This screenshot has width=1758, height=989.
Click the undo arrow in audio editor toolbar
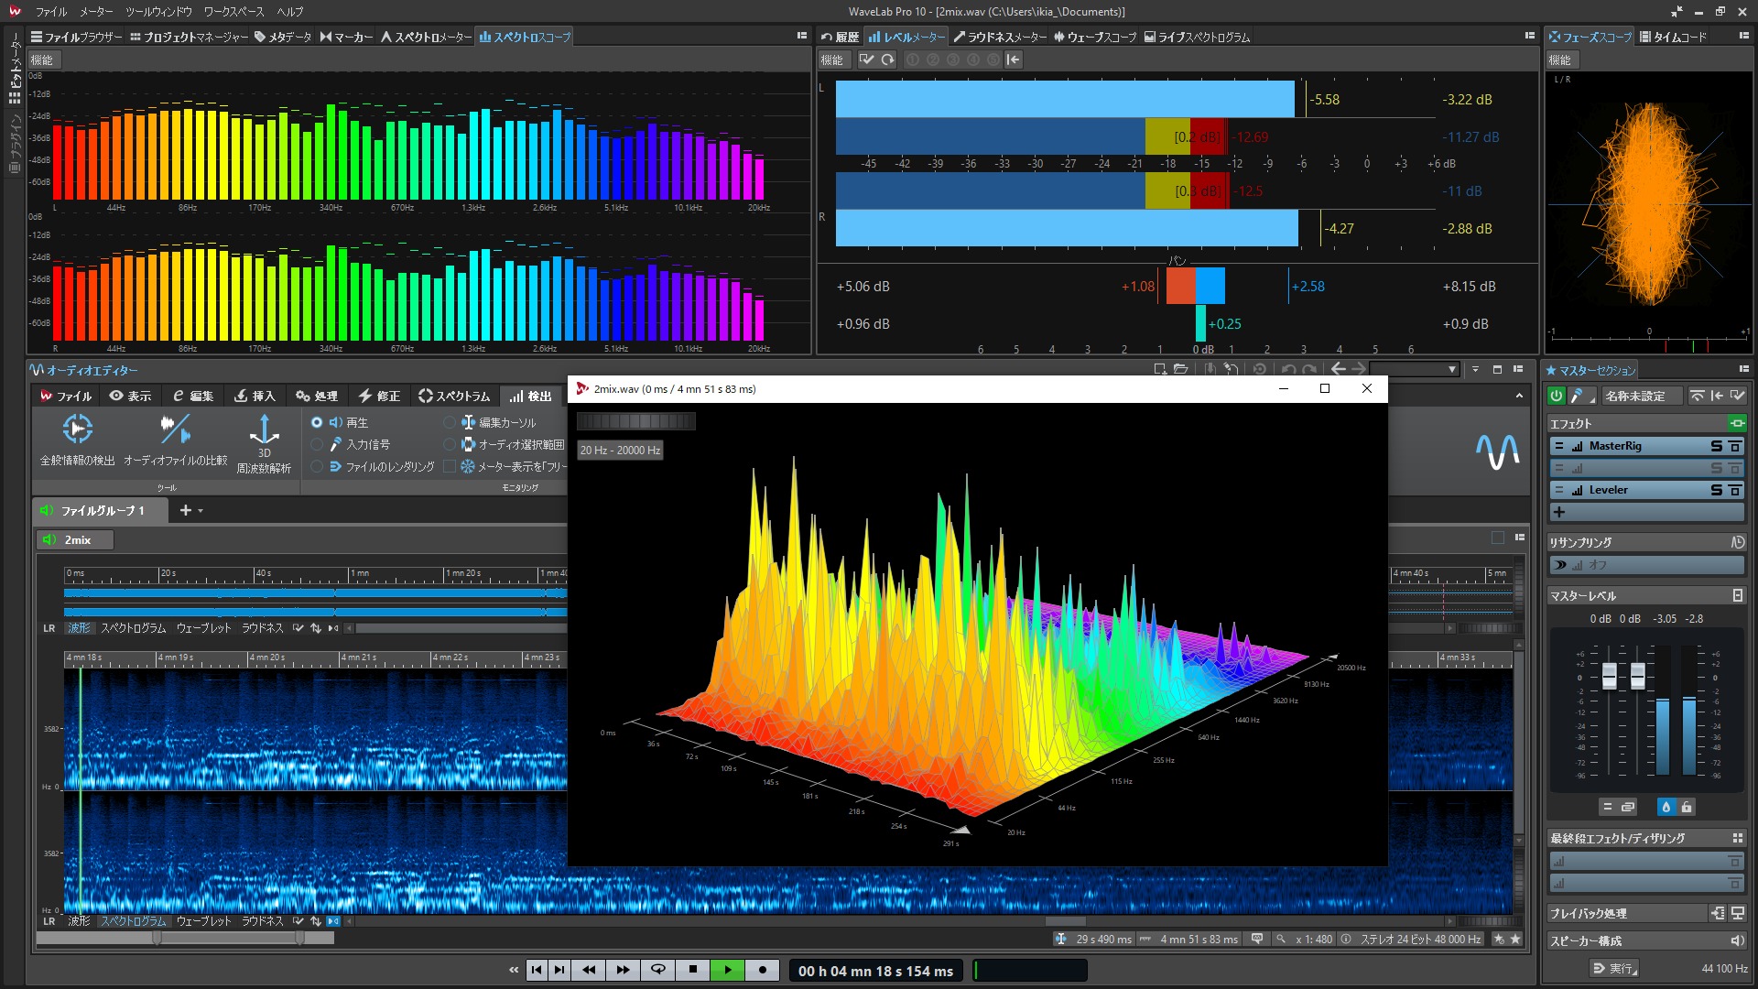point(1288,369)
